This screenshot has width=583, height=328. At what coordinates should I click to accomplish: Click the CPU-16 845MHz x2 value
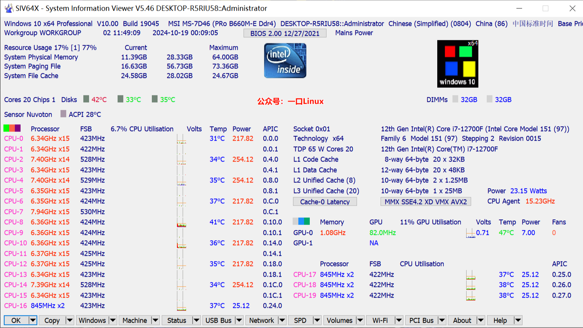pyautogui.click(x=48, y=306)
